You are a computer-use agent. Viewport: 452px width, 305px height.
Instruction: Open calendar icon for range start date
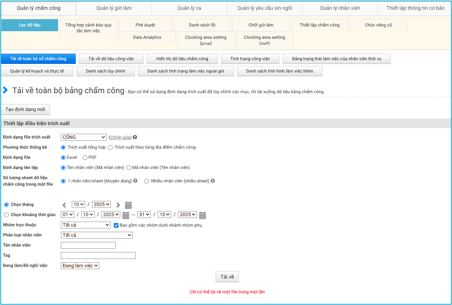[x=126, y=215]
